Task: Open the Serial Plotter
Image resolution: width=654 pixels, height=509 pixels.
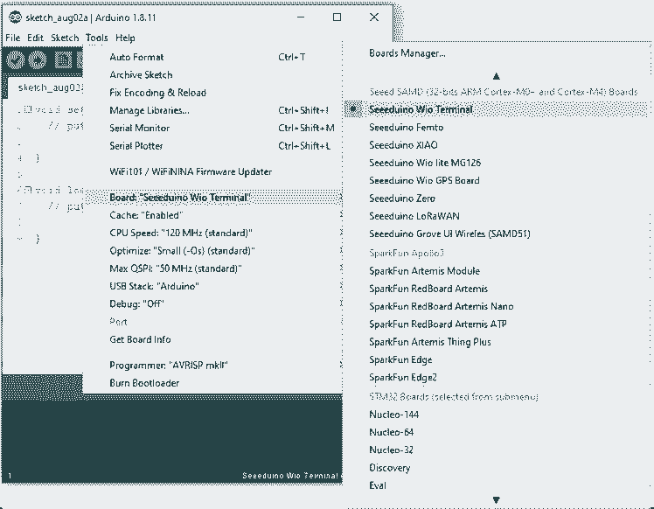Action: [x=212, y=146]
